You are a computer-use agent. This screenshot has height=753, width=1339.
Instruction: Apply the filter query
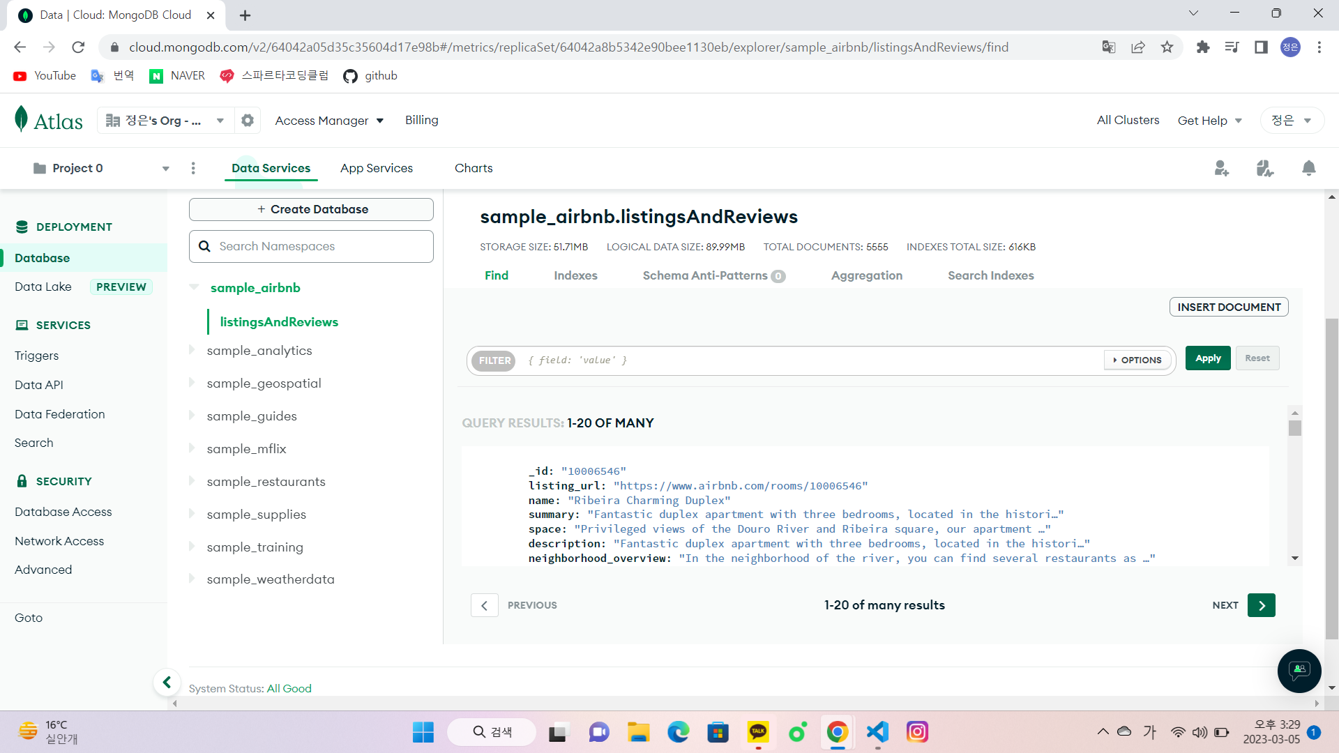point(1208,358)
